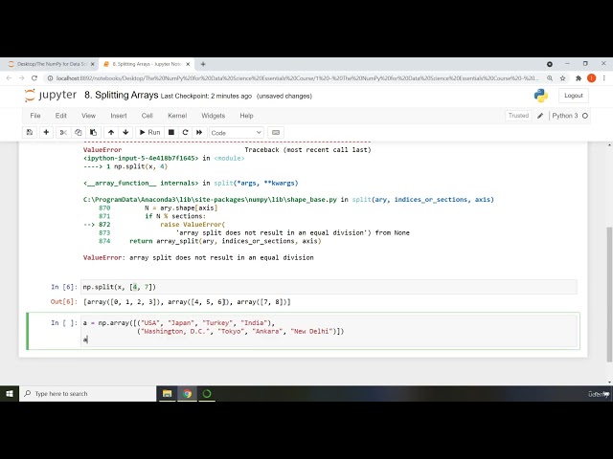Screen dimensions: 613x459
Task: Close the 8. Splitting Arrays browser tab
Action: point(188,64)
